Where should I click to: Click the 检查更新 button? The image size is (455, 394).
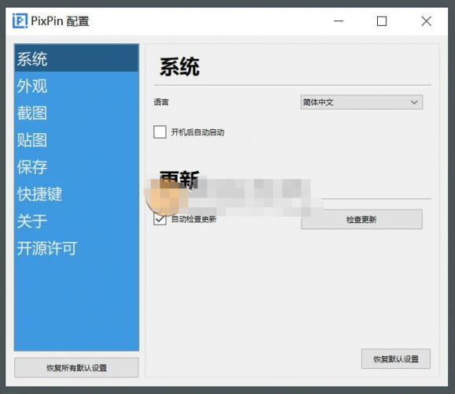point(361,219)
